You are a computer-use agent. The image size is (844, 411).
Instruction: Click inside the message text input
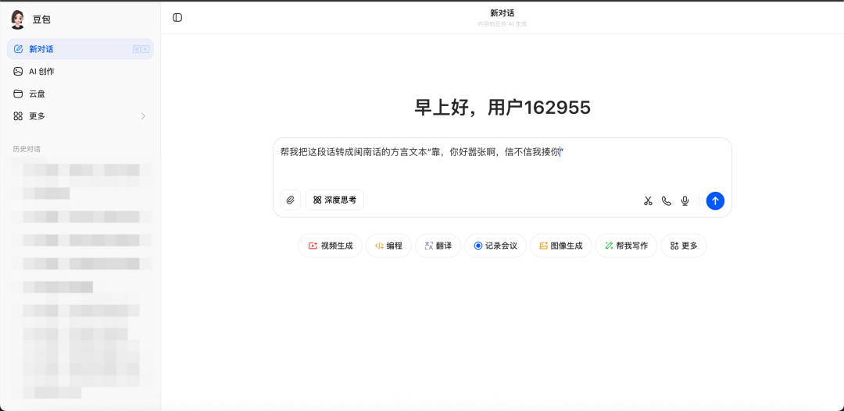pyautogui.click(x=502, y=163)
